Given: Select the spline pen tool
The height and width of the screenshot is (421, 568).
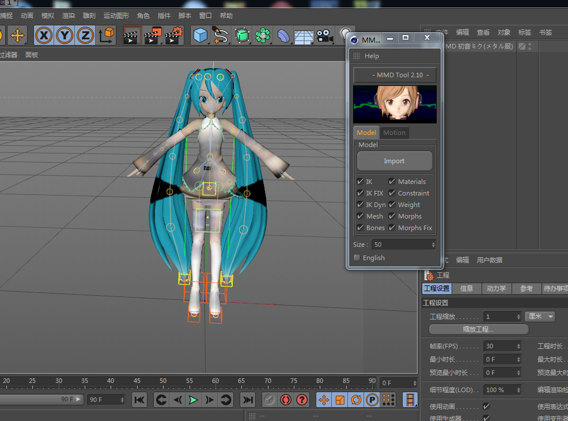Looking at the screenshot, I should [221, 36].
